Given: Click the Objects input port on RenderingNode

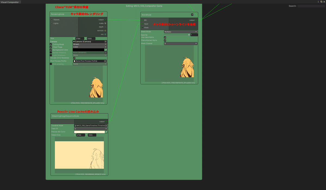Looking at the screenshot, I should [52, 20].
